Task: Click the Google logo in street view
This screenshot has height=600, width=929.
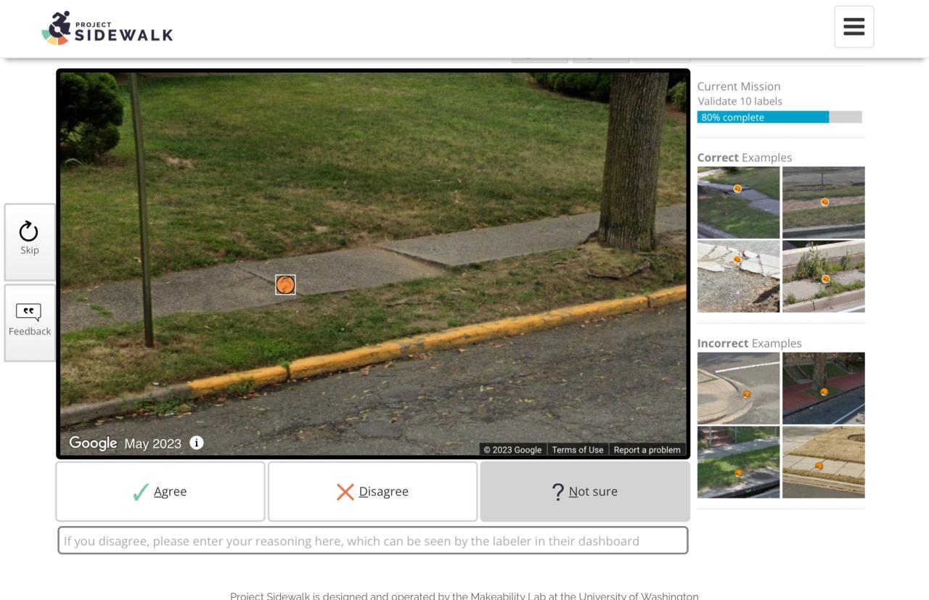Action: (93, 443)
